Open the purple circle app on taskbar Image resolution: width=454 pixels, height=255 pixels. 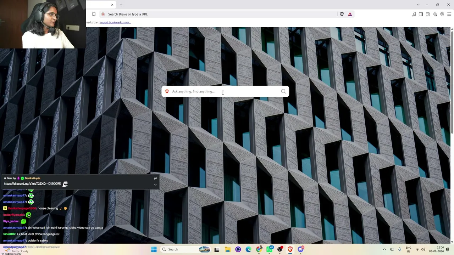click(x=238, y=249)
